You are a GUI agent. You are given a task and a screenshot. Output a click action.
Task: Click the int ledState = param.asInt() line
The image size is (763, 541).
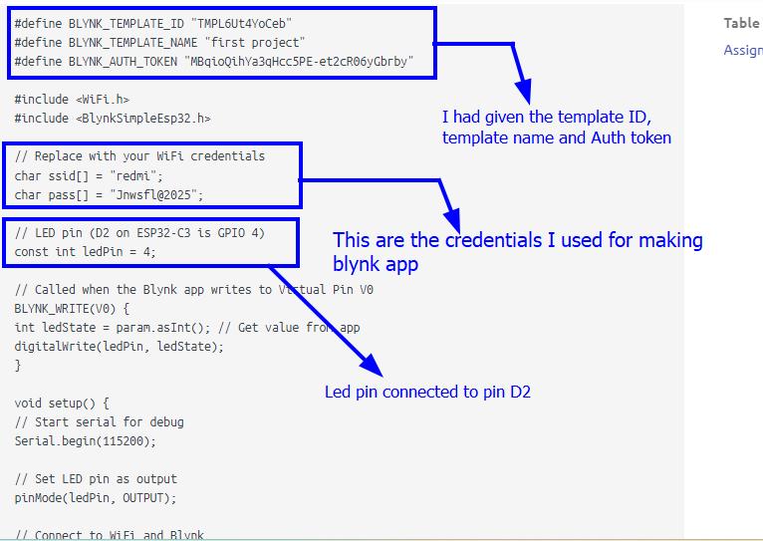[x=187, y=328]
